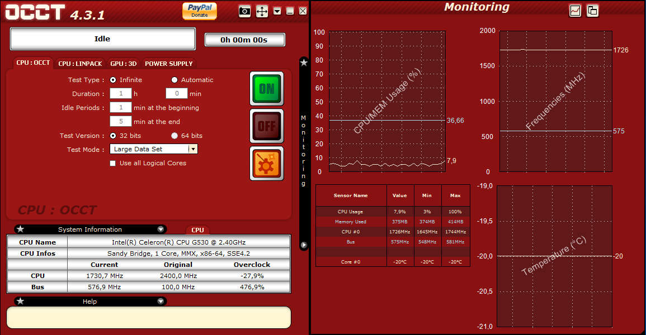Image resolution: width=646 pixels, height=335 pixels.
Task: Select the Core #0 sensor row
Action: [x=393, y=262]
